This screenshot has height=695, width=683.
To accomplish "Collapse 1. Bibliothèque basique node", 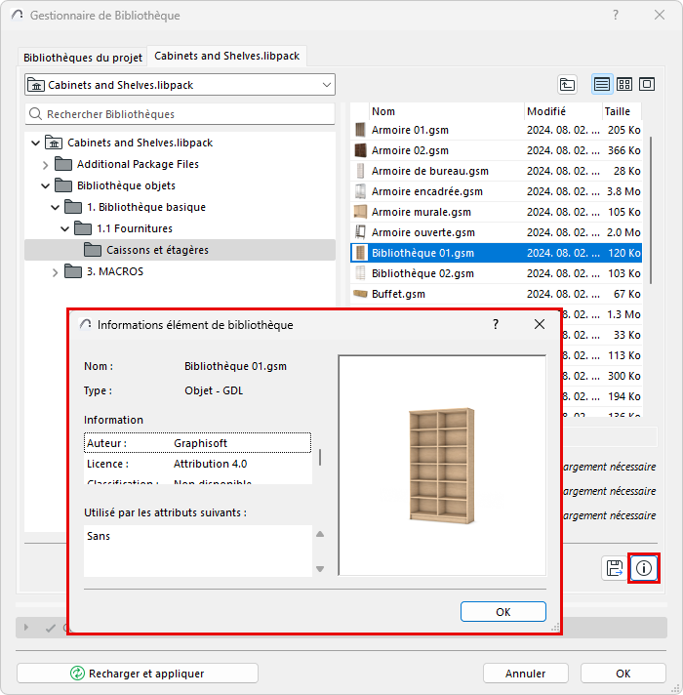I will [55, 207].
